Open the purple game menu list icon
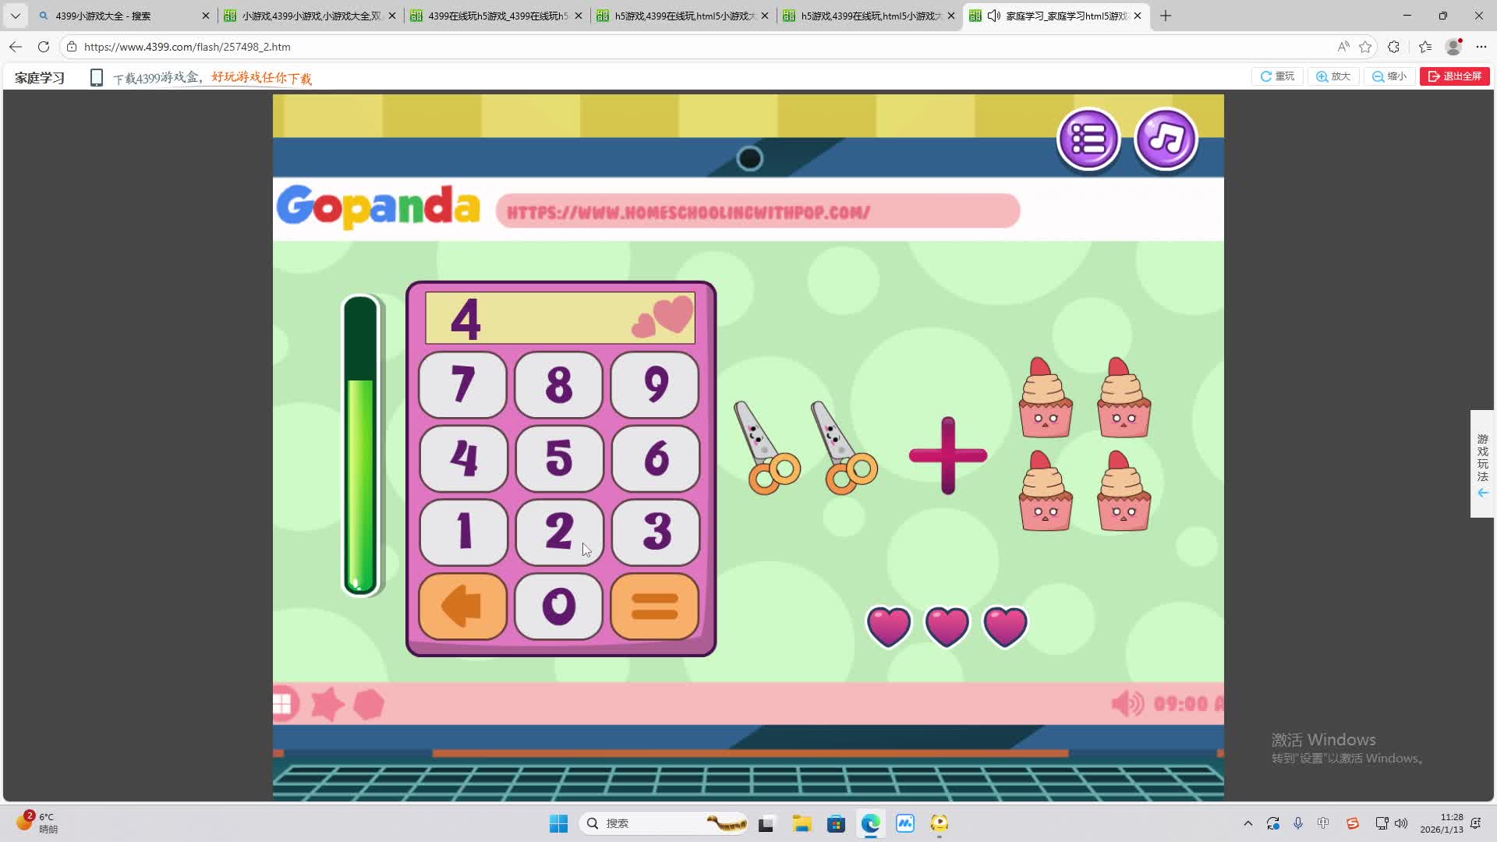 point(1088,140)
